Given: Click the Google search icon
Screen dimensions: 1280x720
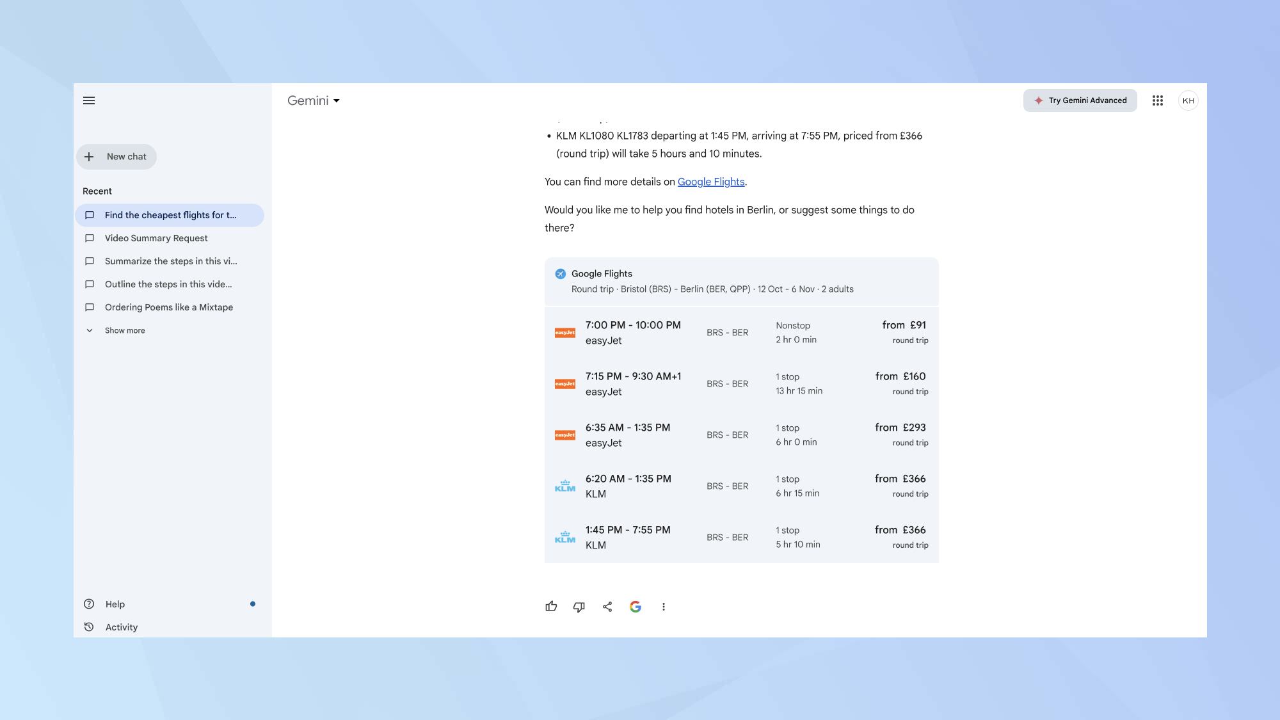Looking at the screenshot, I should 636,607.
